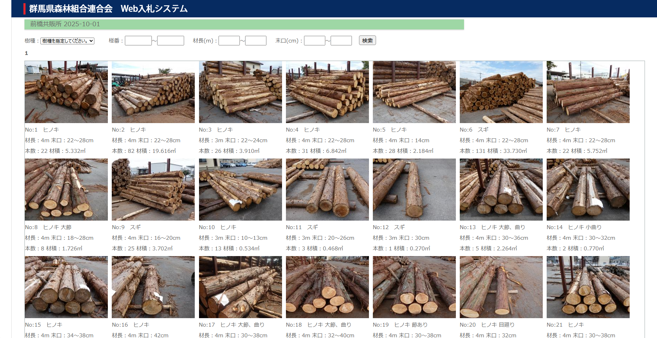Screen dimensions: 657x338
Task: View the No:20 ヒノキ 目廻り photo
Action: [x=501, y=287]
